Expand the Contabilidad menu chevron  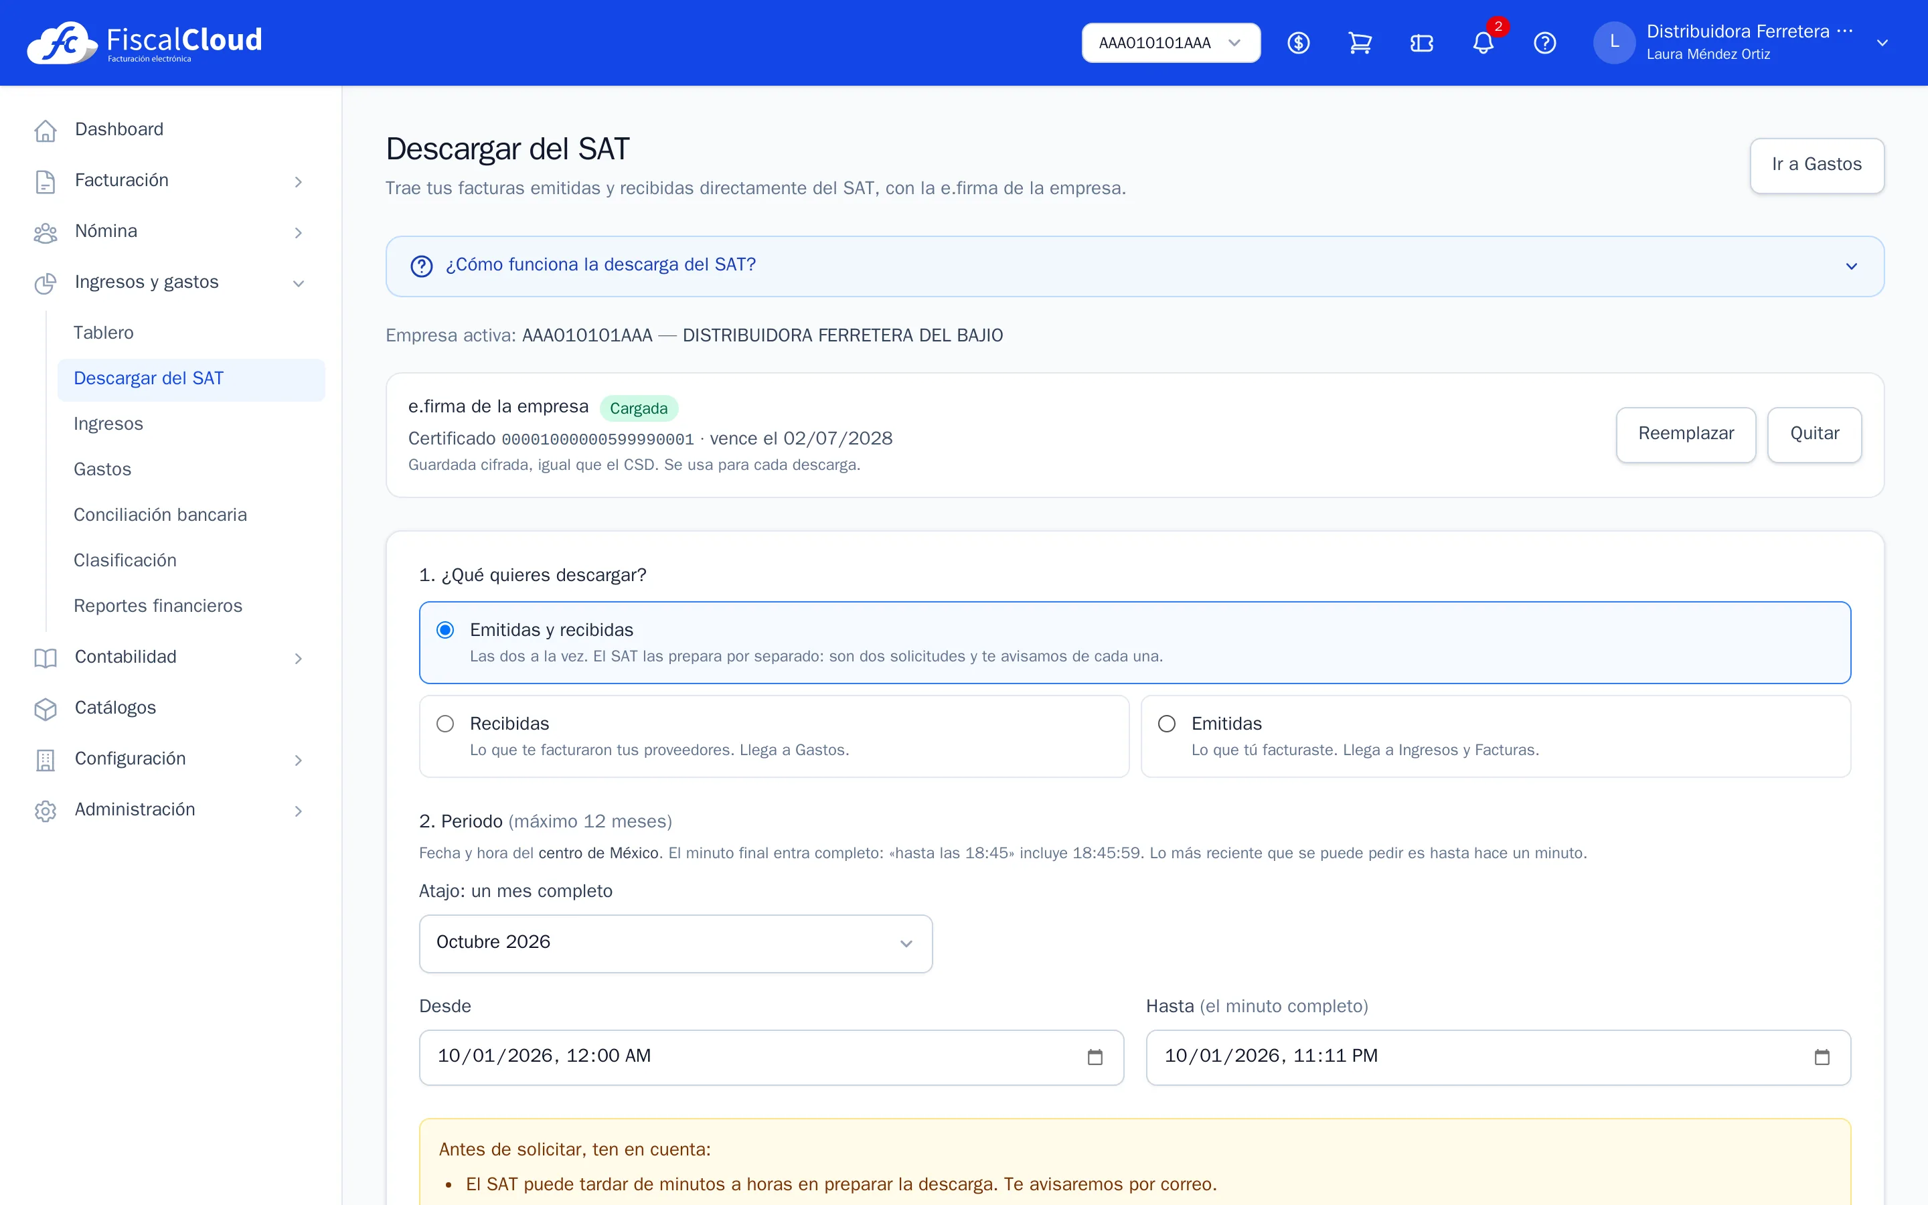(298, 658)
